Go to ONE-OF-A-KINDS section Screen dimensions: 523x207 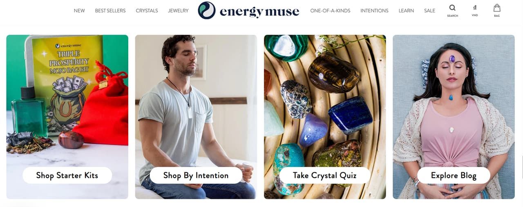pyautogui.click(x=330, y=11)
